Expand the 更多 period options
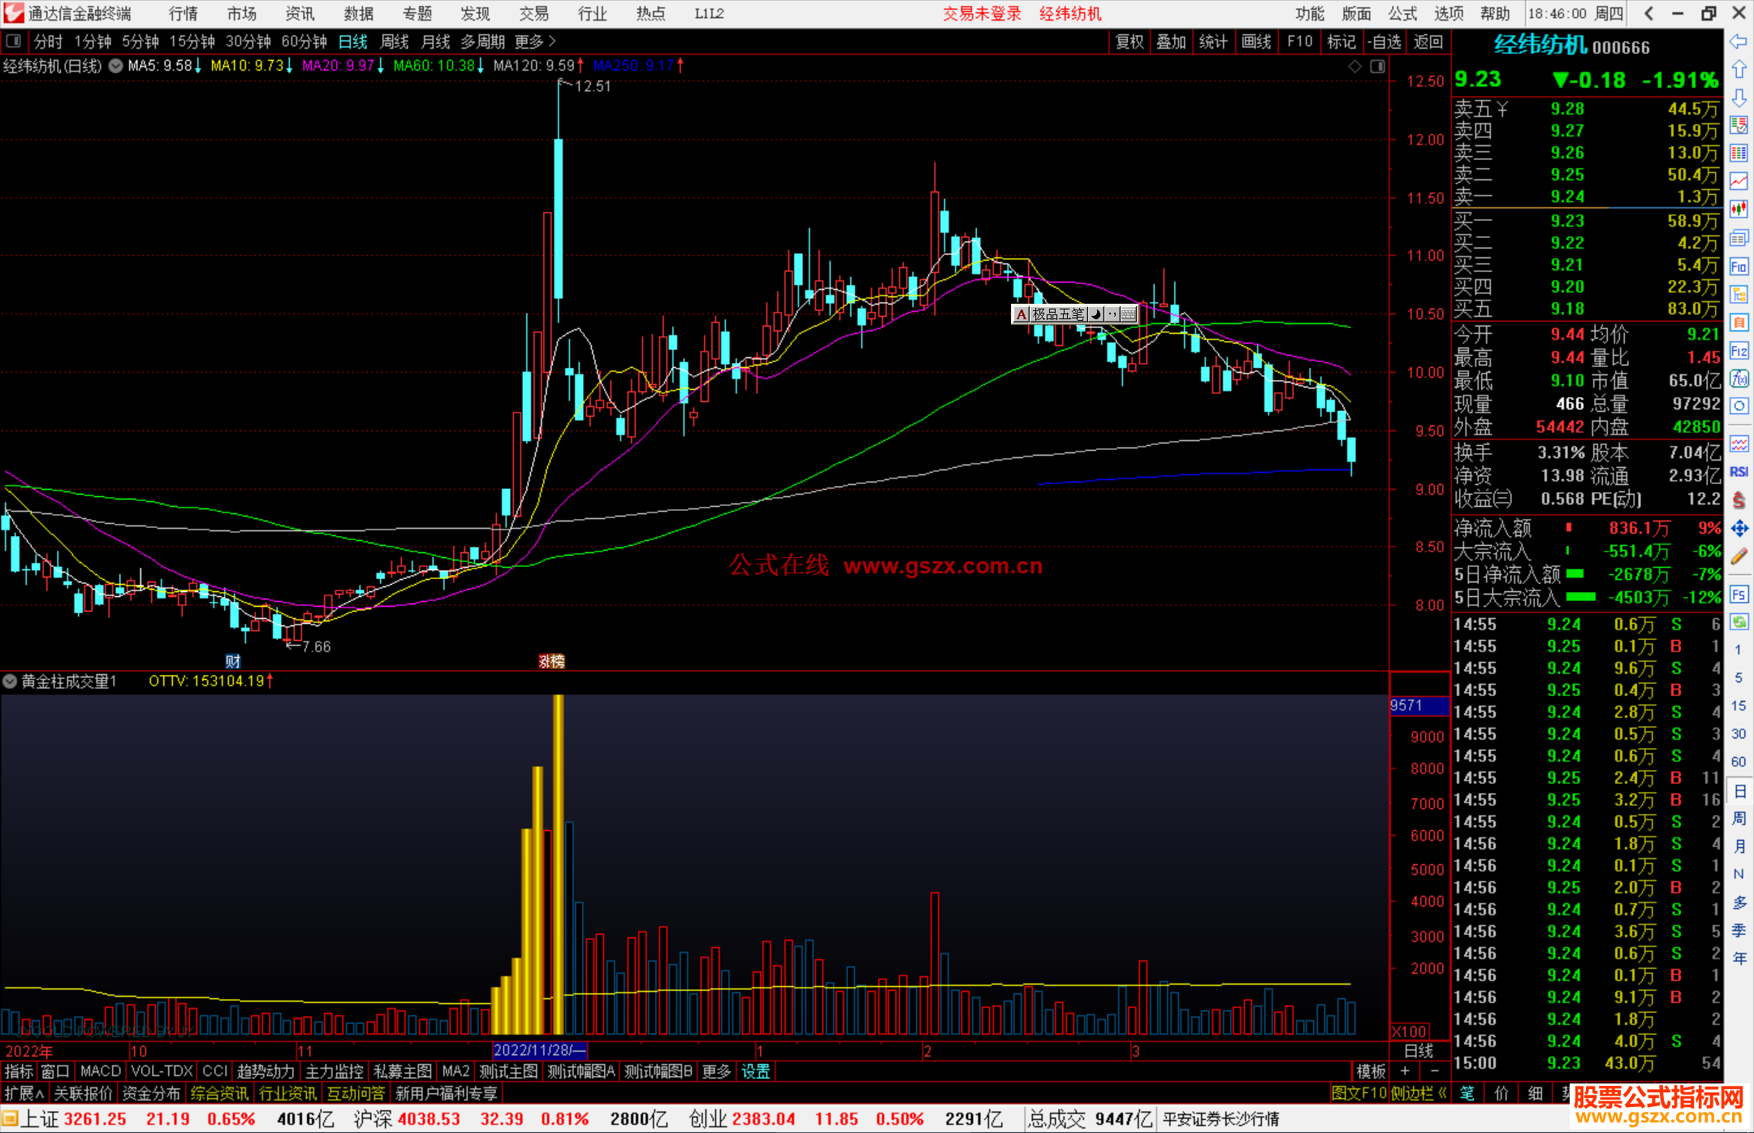Screen dimensions: 1754x1133 (x=534, y=41)
